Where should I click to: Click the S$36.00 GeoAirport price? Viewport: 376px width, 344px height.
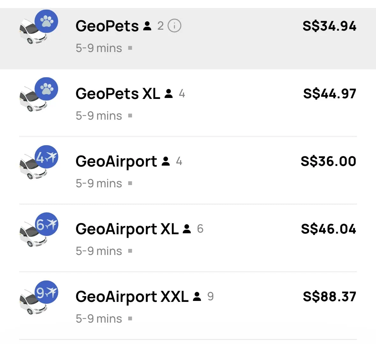(x=328, y=161)
